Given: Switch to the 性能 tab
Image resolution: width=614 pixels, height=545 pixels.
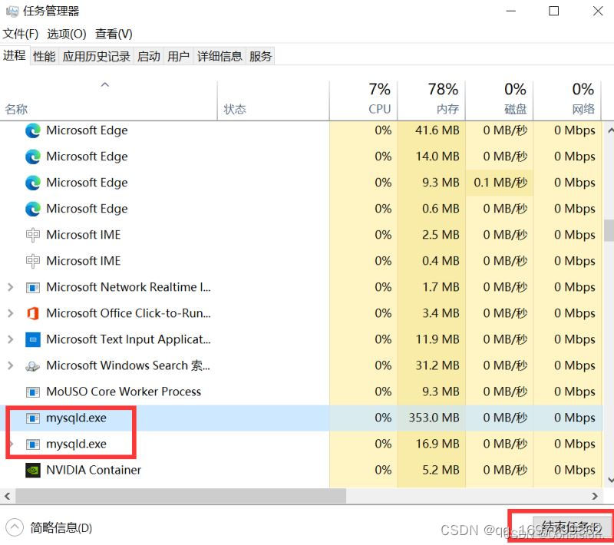Looking at the screenshot, I should point(44,56).
